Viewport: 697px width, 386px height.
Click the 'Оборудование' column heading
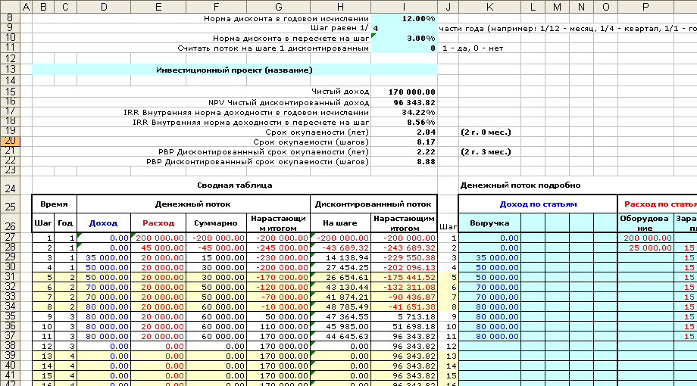(x=645, y=223)
